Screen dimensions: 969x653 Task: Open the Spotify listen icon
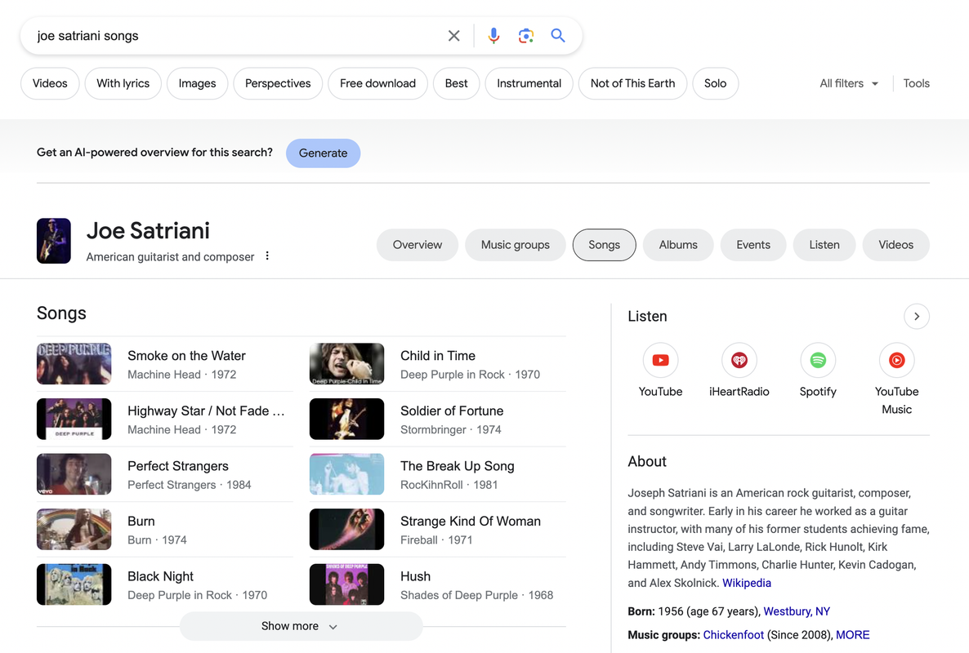[818, 360]
